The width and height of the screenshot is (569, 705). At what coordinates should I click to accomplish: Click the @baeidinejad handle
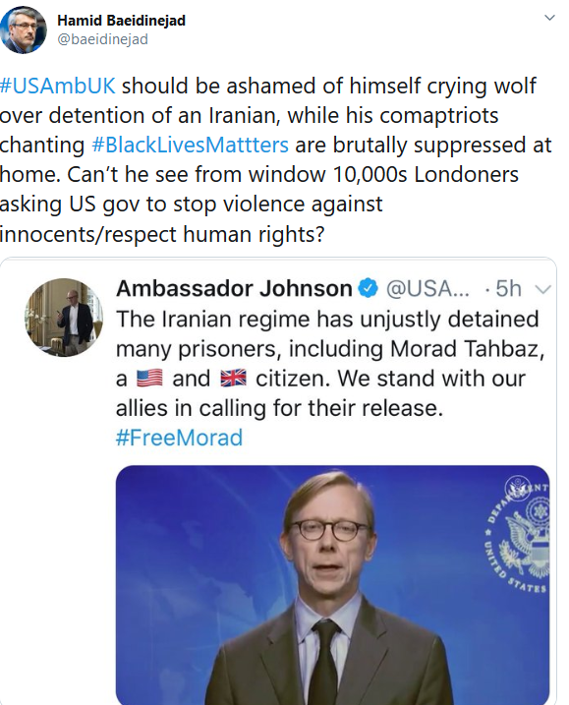[102, 39]
